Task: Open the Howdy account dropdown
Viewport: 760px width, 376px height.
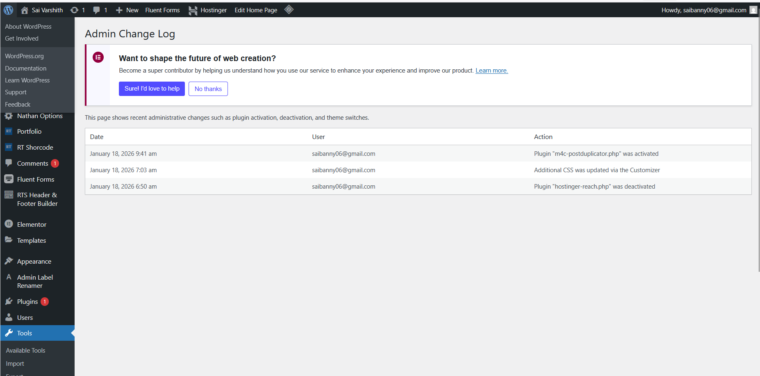Action: point(703,10)
